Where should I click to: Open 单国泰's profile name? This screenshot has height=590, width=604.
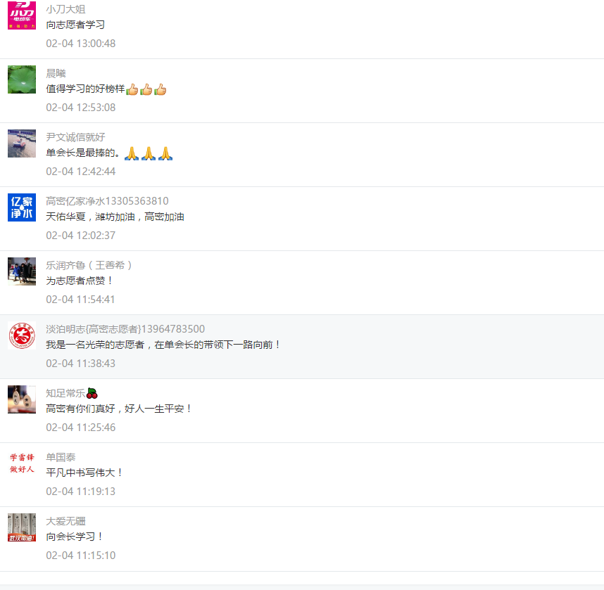(61, 457)
